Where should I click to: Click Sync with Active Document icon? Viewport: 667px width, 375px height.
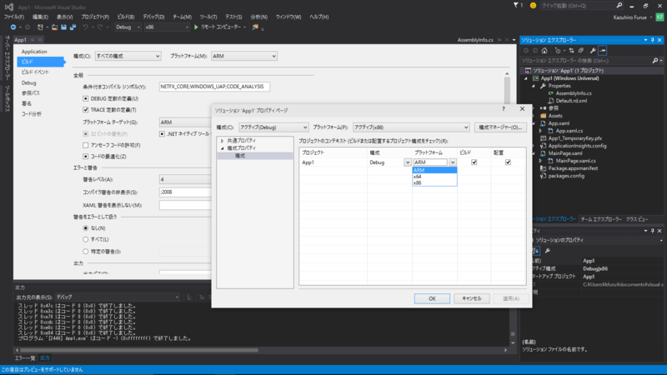571,51
